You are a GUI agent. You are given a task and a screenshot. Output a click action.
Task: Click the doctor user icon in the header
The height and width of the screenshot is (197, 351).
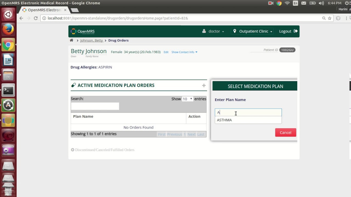(204, 31)
